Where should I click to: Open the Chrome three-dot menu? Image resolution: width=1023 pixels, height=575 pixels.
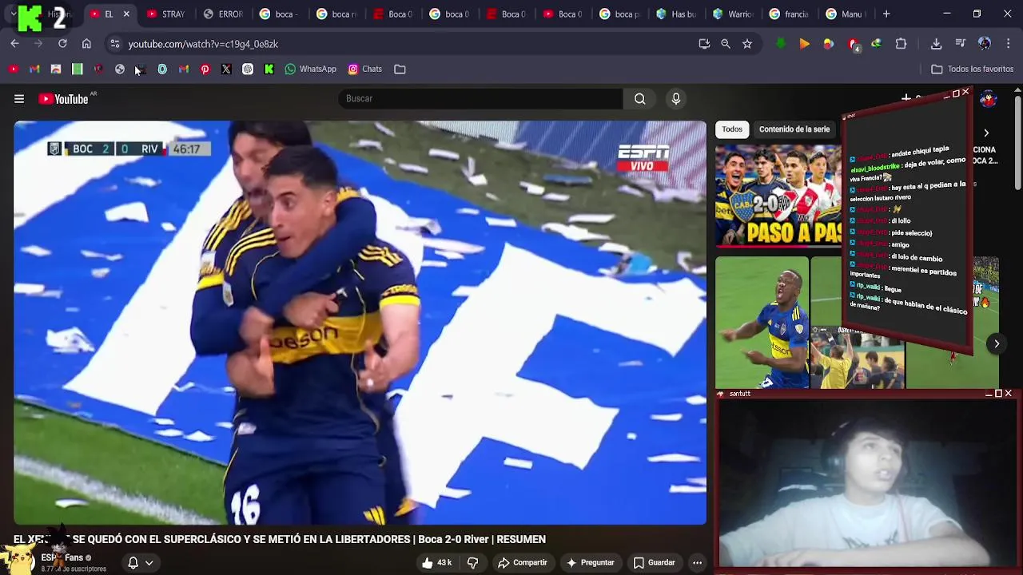(x=1009, y=44)
